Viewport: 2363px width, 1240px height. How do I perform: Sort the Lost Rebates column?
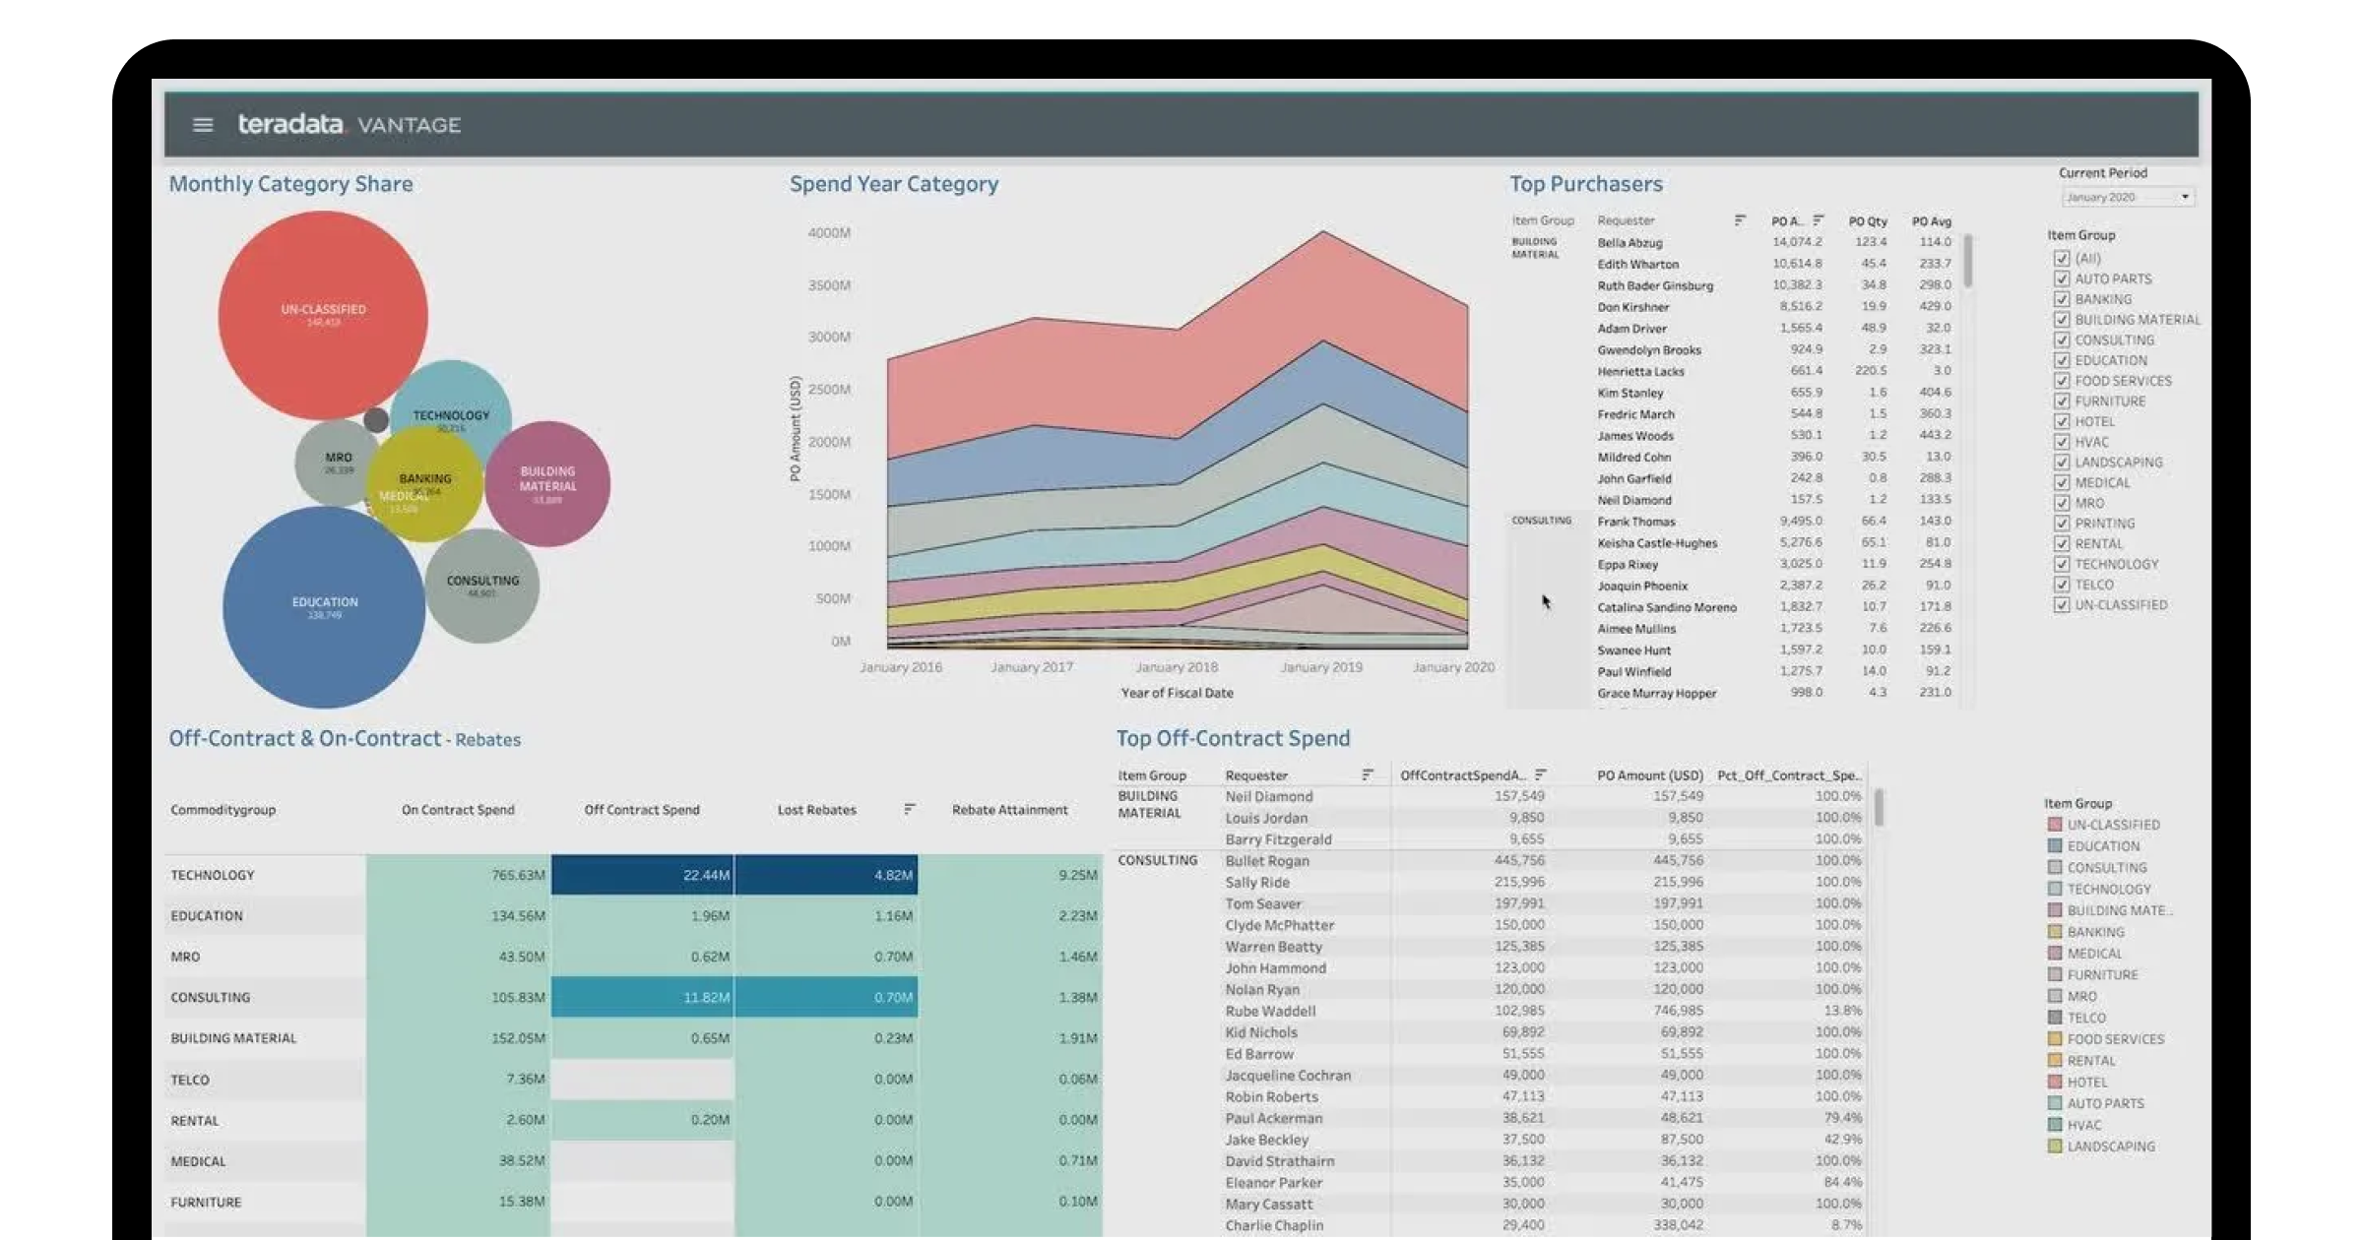909,809
